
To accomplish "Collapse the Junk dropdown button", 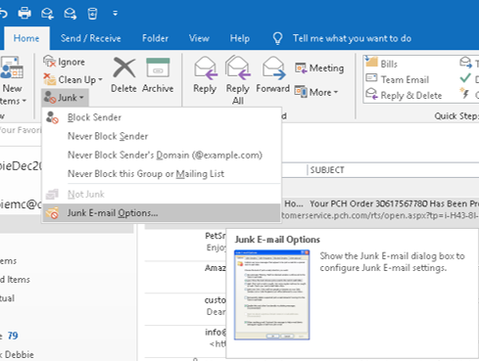I will click(x=65, y=98).
